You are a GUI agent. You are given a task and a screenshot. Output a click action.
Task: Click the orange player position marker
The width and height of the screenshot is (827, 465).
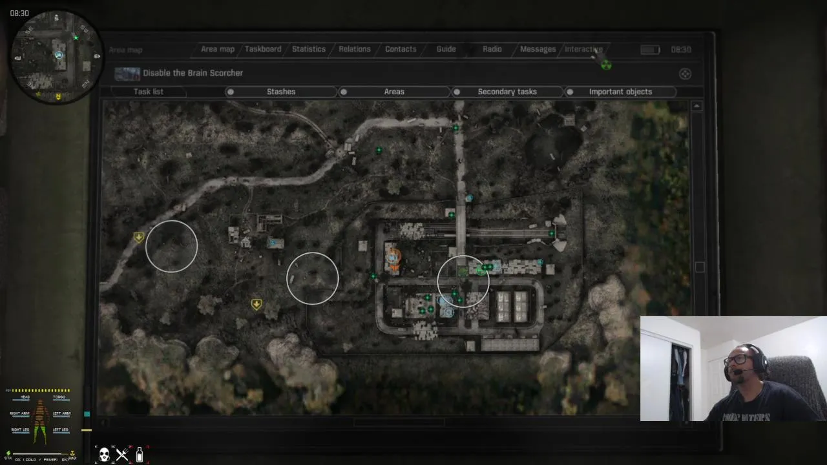[x=393, y=258]
